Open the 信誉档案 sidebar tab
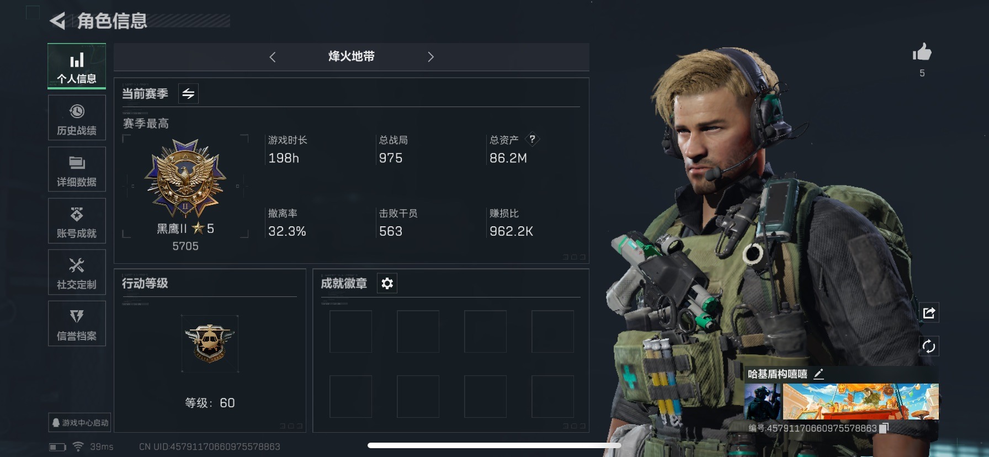989x457 pixels. tap(77, 323)
